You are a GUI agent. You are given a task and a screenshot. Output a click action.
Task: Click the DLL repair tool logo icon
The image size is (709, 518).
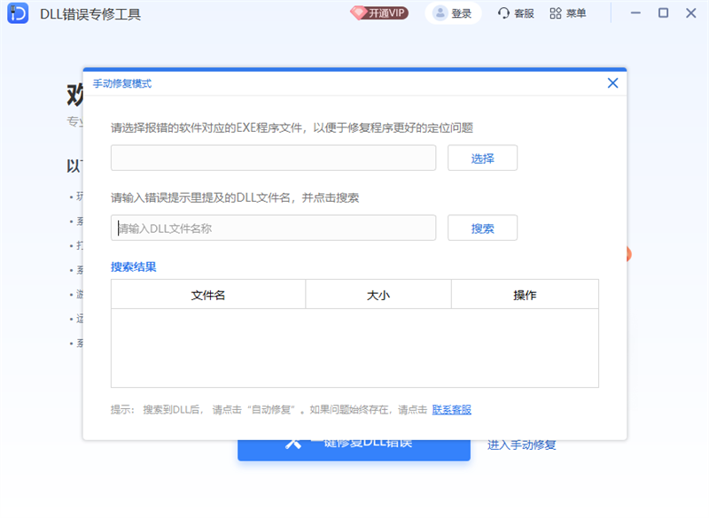16,13
